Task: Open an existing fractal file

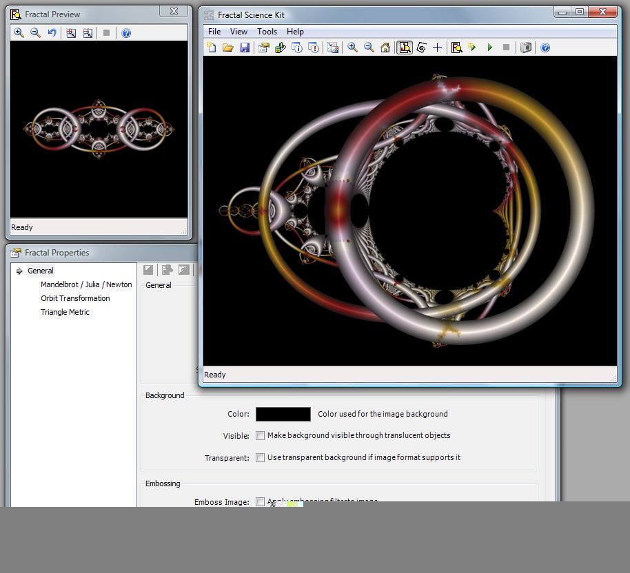Action: click(x=228, y=47)
